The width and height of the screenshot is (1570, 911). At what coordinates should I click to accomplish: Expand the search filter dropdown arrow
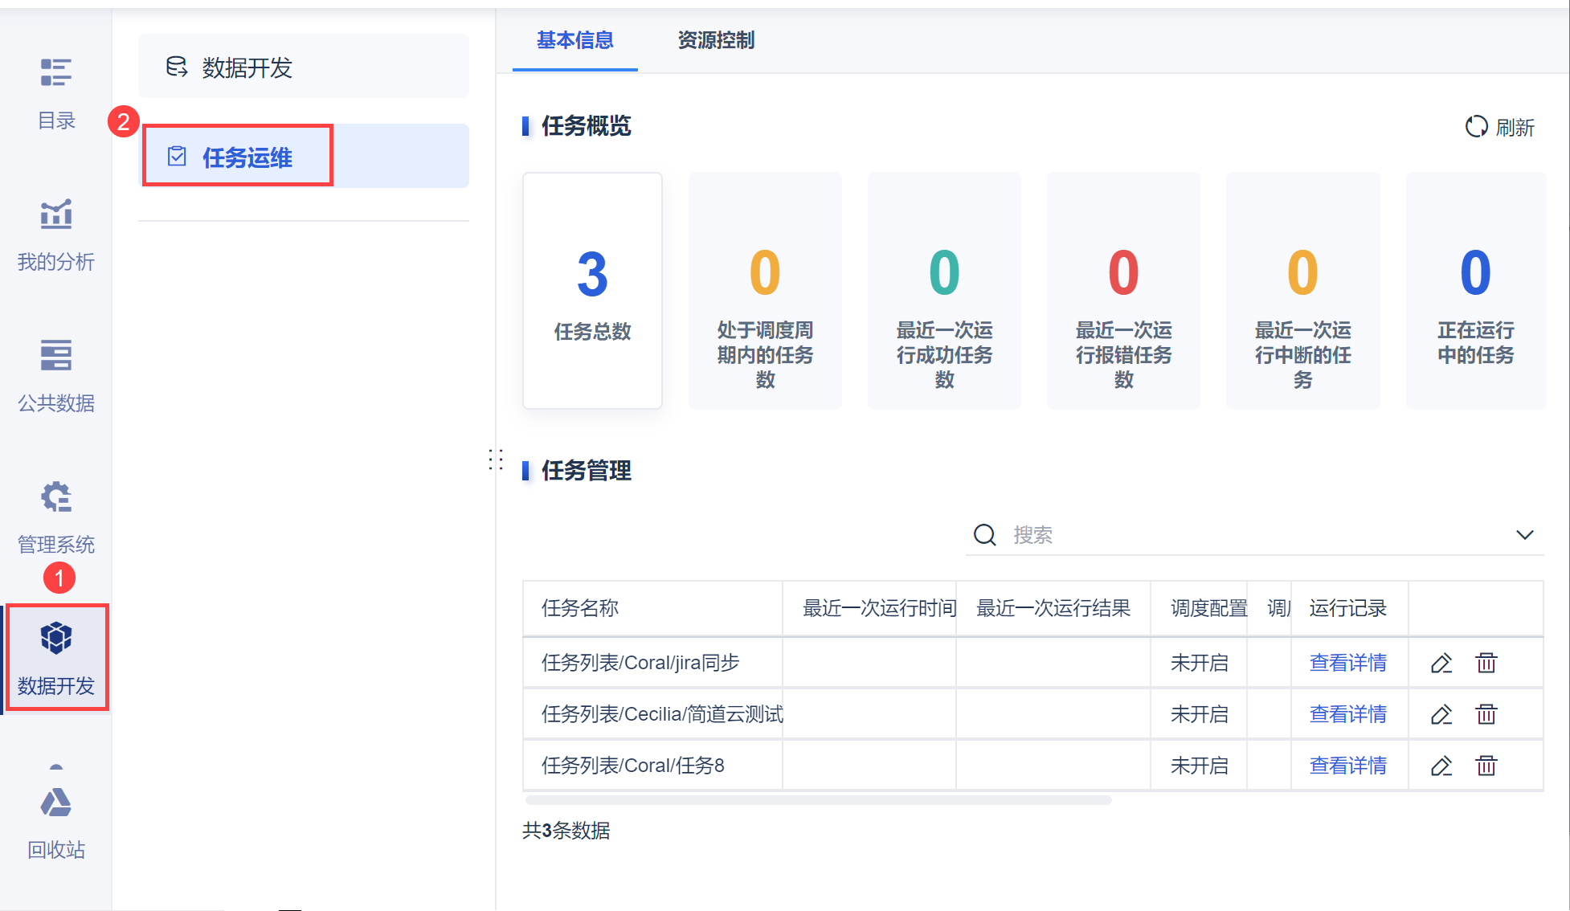pyautogui.click(x=1524, y=535)
